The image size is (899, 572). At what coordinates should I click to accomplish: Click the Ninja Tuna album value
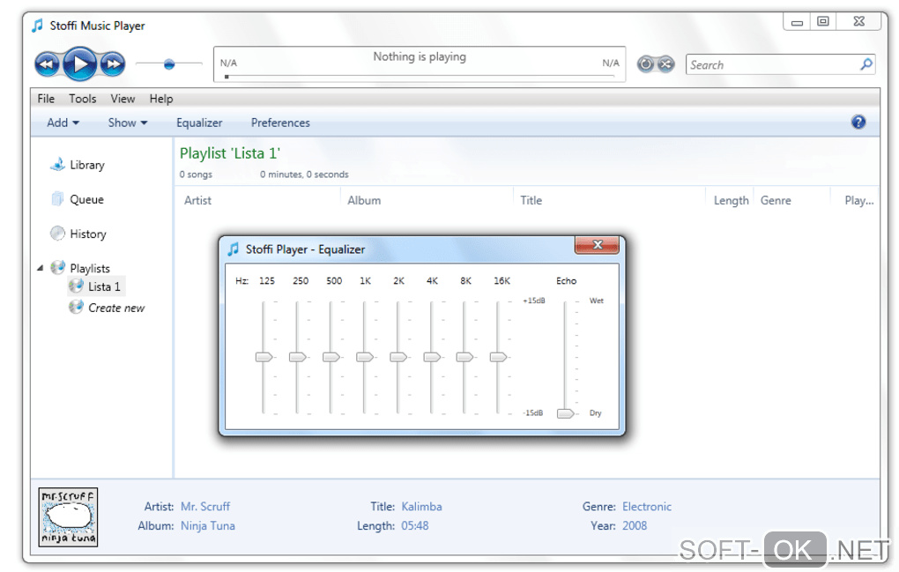coord(207,525)
